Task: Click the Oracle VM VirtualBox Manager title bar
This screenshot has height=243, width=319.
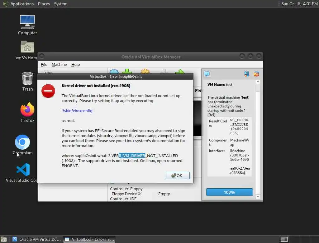Action: [150, 57]
